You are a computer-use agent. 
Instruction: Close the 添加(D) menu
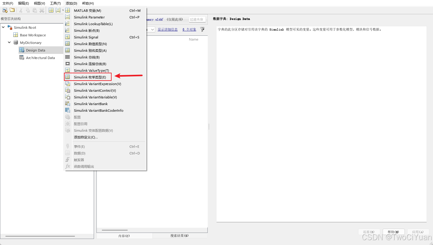(71, 3)
